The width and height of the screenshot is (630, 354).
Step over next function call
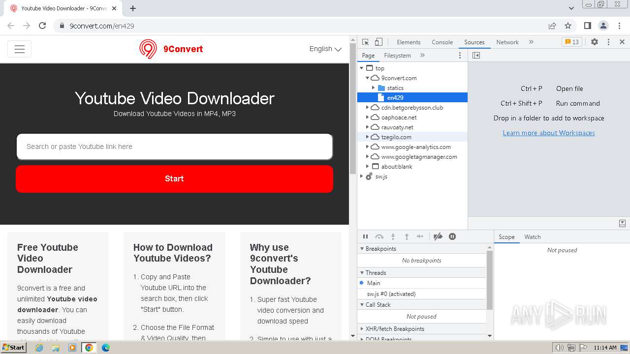379,236
